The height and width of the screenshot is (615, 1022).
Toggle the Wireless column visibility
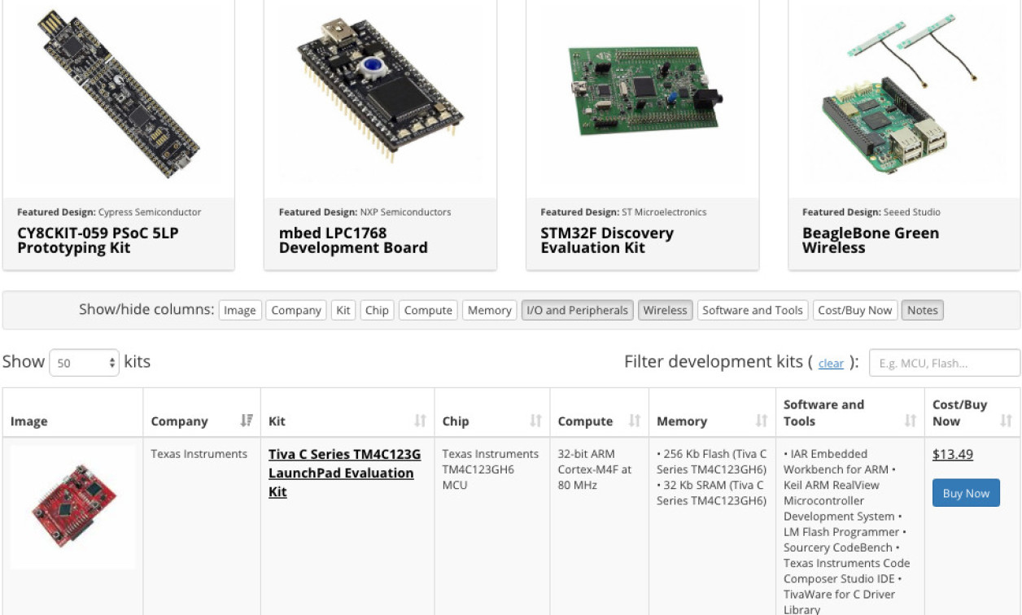coord(665,310)
